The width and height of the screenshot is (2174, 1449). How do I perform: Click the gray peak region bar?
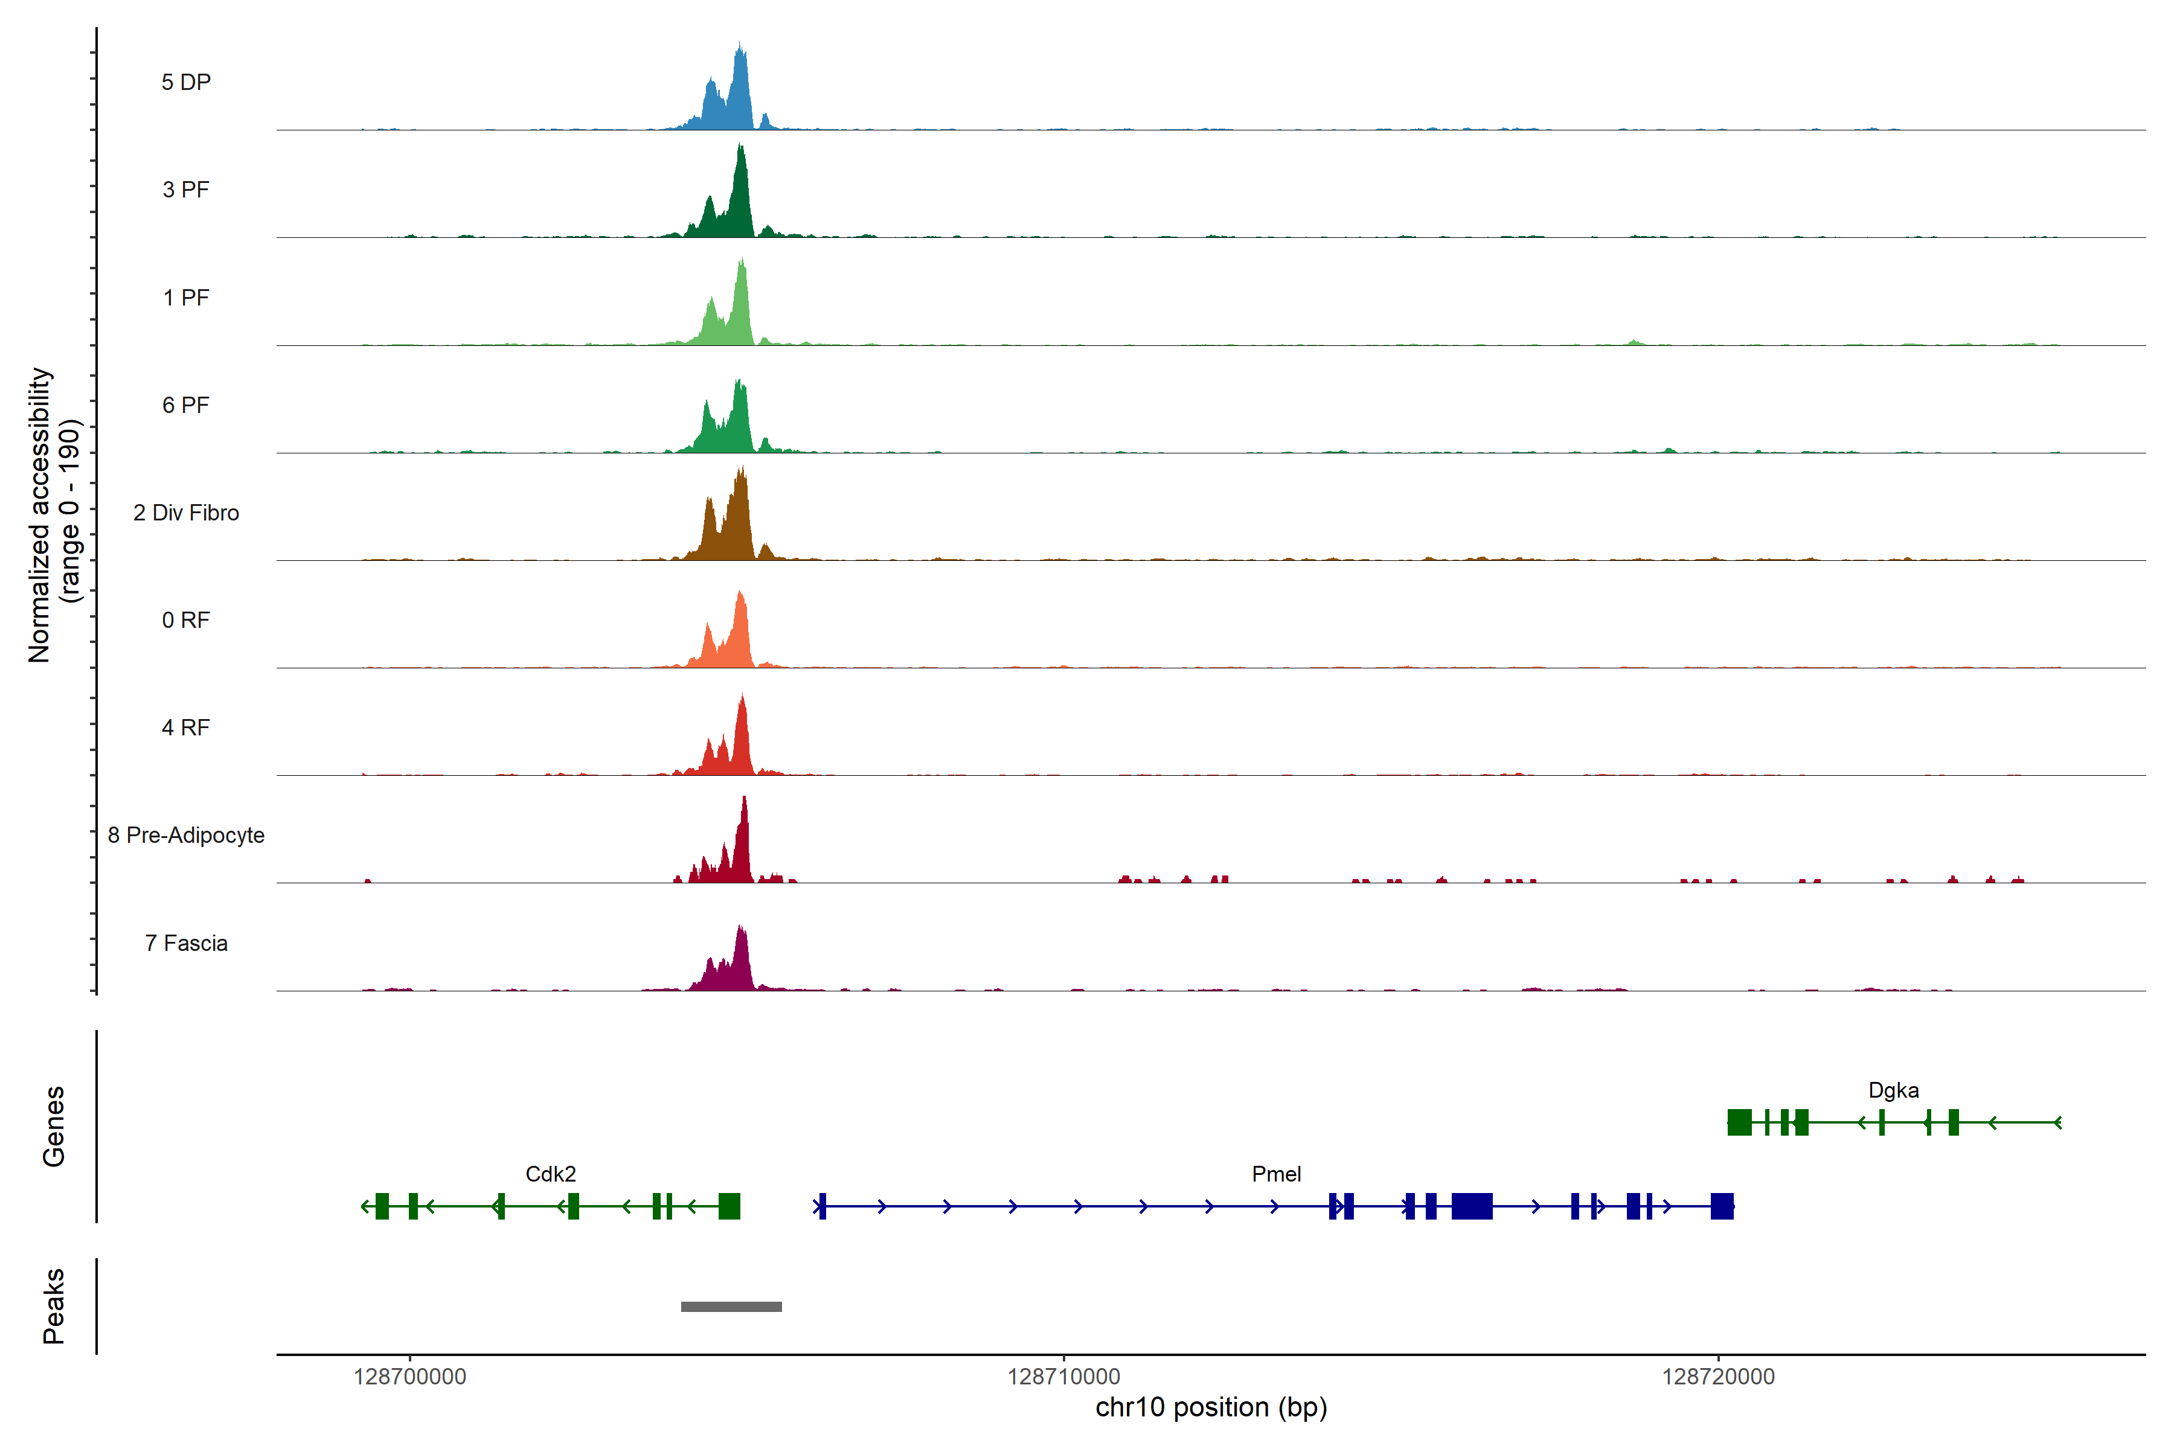[x=731, y=1306]
